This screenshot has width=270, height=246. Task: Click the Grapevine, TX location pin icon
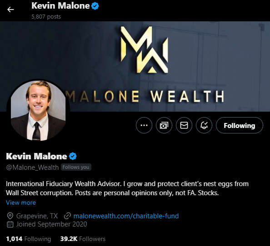coord(10,216)
